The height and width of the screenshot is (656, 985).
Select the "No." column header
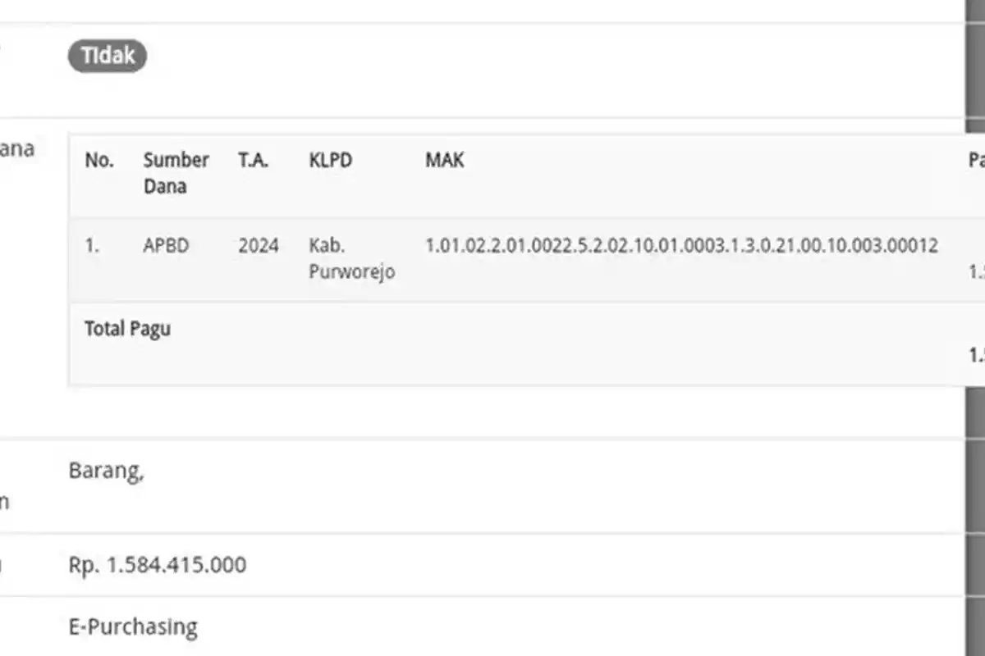pos(99,160)
